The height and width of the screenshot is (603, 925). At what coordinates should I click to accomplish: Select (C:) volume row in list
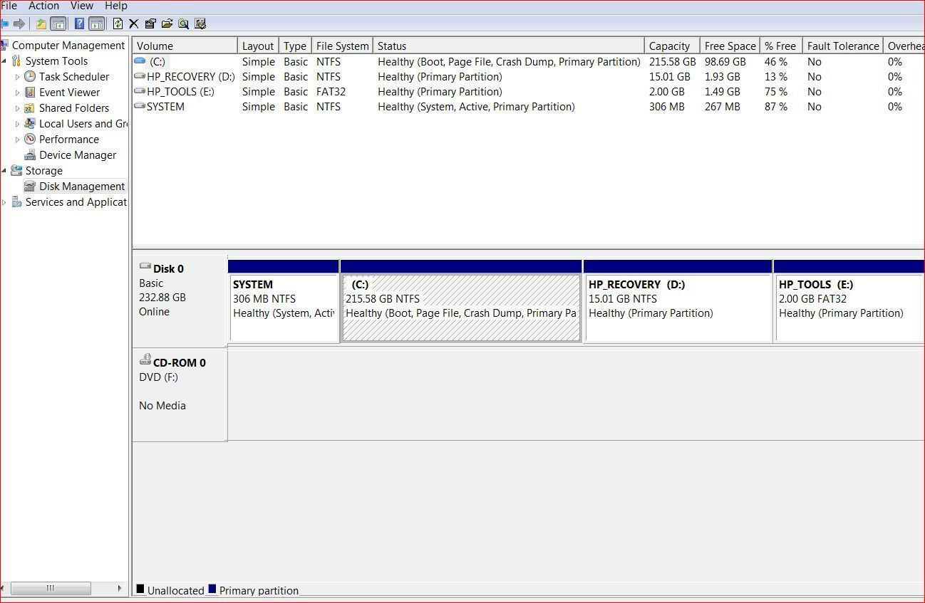(x=528, y=62)
